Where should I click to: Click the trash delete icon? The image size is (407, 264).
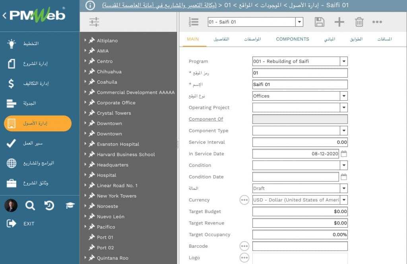[x=359, y=22]
